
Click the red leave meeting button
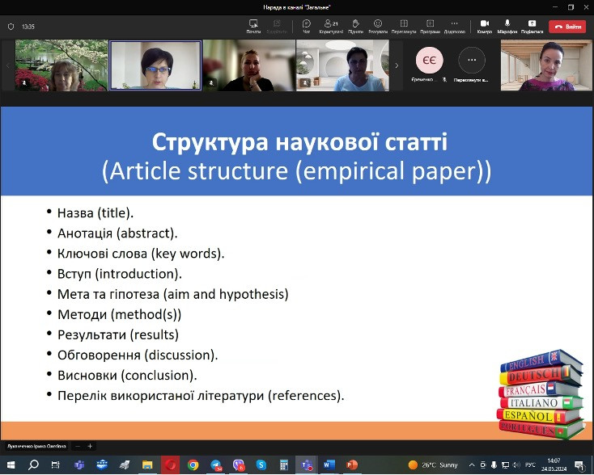[567, 26]
